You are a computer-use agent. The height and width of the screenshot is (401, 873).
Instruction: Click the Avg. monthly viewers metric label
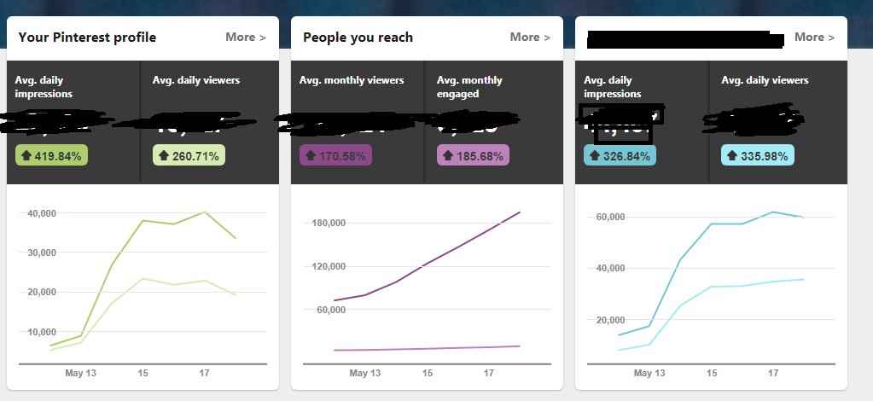click(352, 80)
